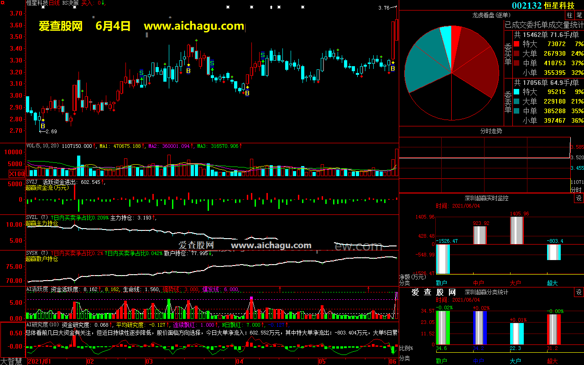
Task: Click the B buy marker near 2.69 low
Action: pos(42,126)
